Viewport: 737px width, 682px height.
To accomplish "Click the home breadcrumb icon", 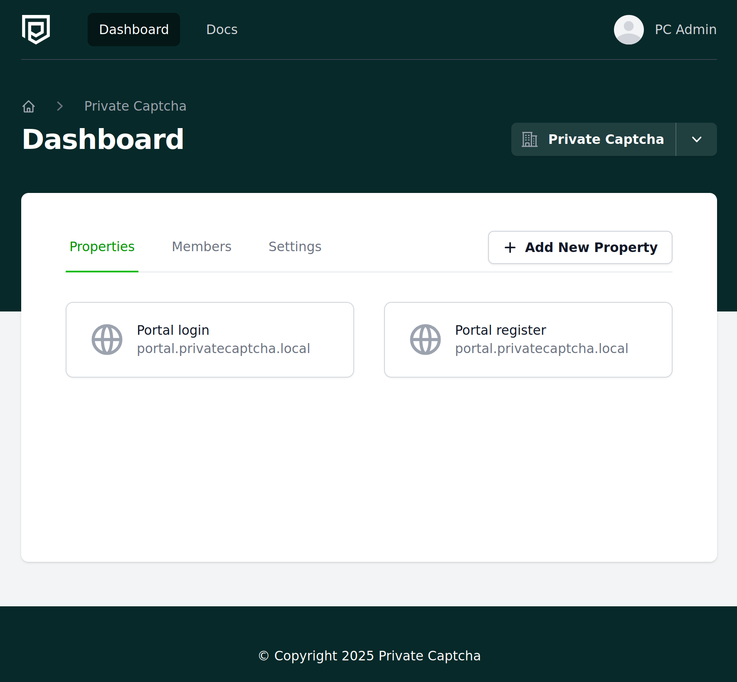I will coord(29,106).
